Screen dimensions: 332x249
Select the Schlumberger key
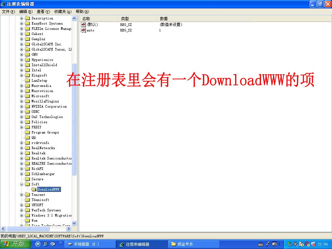tap(43, 174)
